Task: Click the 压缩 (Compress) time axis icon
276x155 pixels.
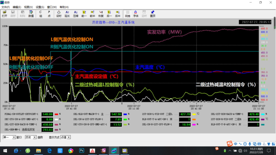Action: click(x=76, y=14)
